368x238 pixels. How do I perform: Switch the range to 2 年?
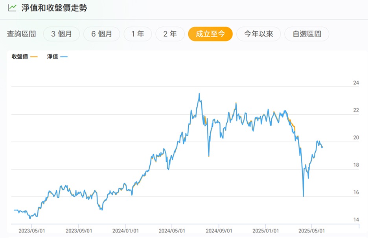(x=170, y=34)
